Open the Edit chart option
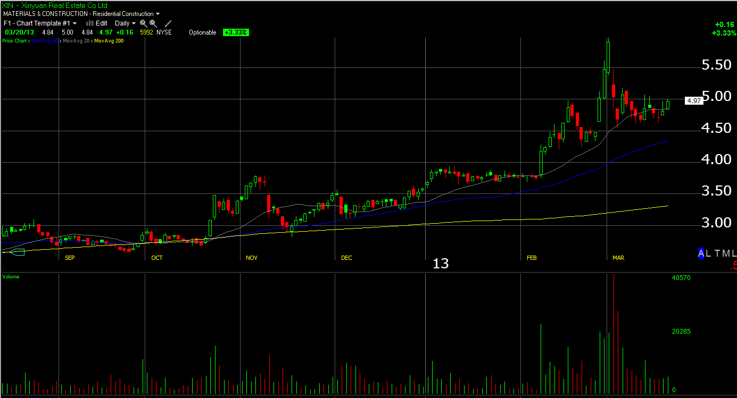 [101, 23]
